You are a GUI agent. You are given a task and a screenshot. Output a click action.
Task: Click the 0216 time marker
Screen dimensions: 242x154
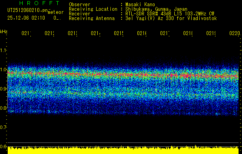[142, 33]
